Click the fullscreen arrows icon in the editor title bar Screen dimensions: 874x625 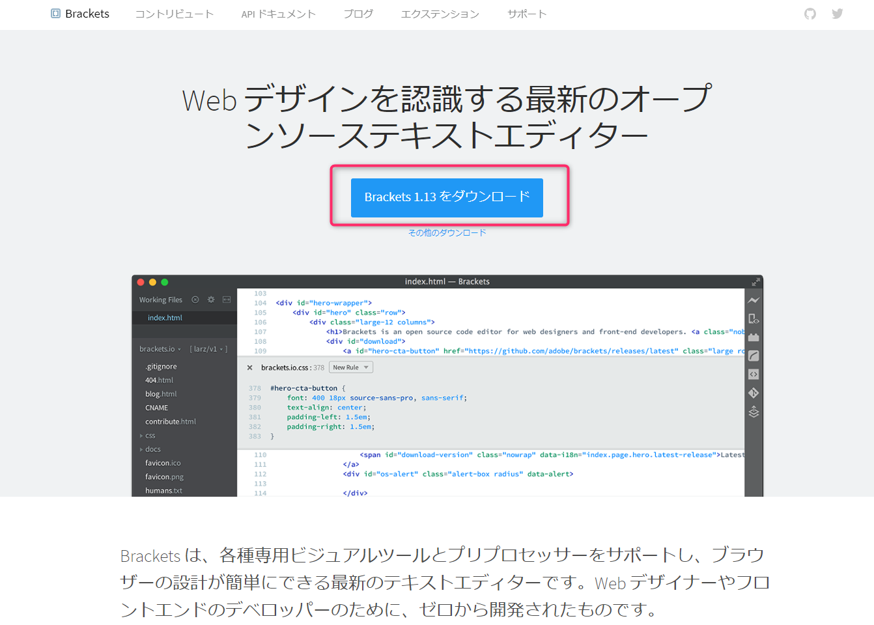[x=755, y=282]
